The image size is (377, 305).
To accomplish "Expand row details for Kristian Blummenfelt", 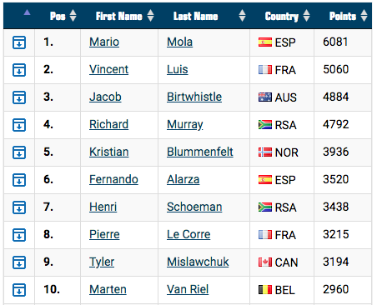I will click(19, 152).
